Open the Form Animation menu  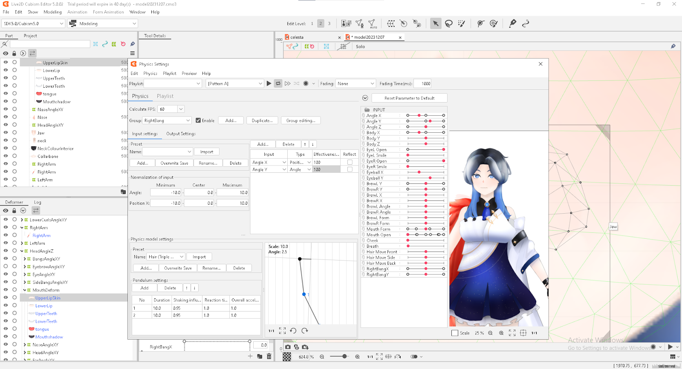tap(108, 12)
